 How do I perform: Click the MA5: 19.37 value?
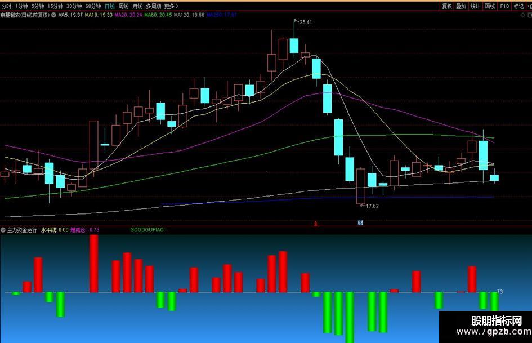[70, 15]
